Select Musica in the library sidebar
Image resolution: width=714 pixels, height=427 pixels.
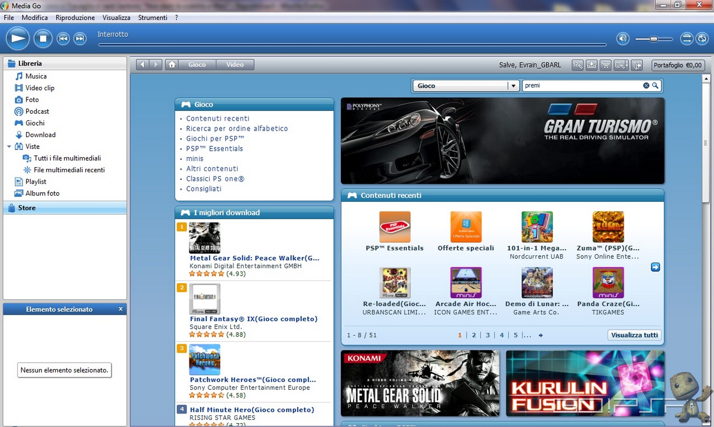(x=36, y=76)
